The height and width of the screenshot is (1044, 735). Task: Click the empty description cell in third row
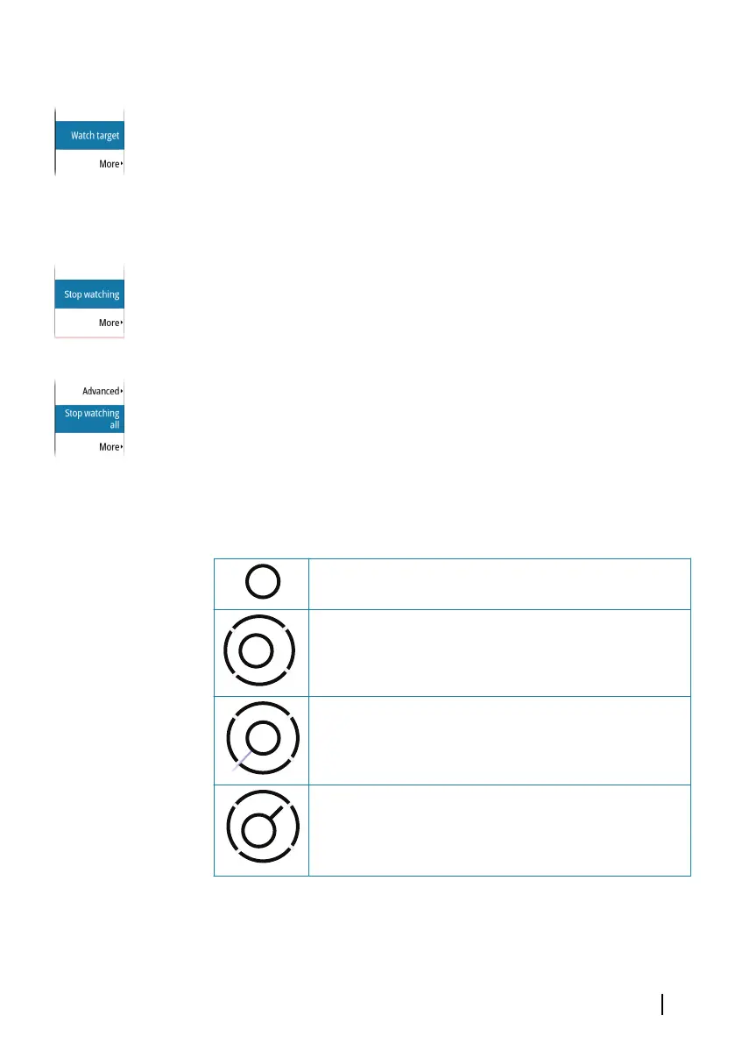tap(499, 741)
